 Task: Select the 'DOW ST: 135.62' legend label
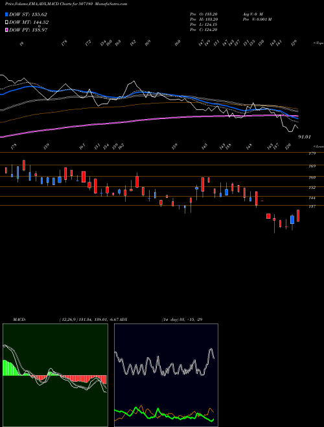point(28,14)
